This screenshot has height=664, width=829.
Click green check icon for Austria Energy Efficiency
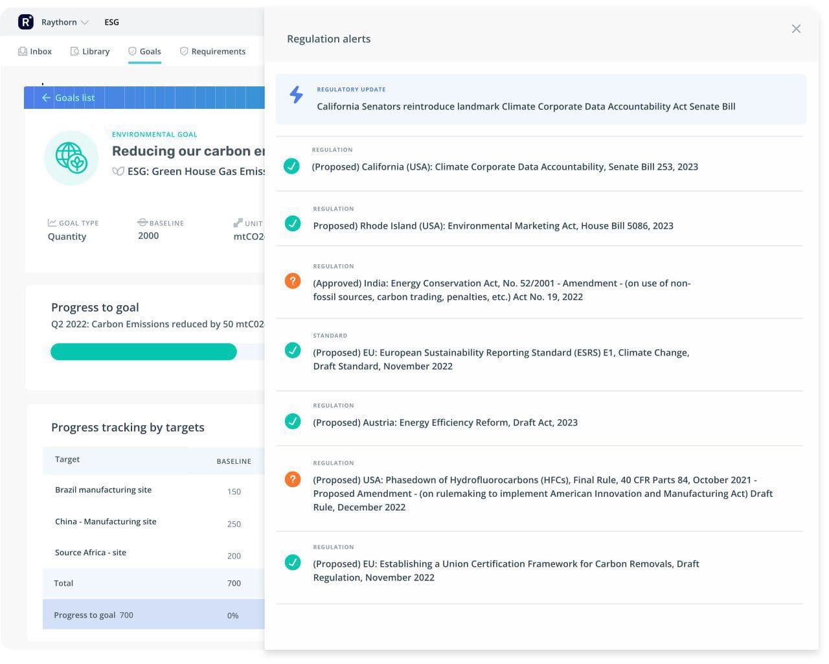pos(293,421)
